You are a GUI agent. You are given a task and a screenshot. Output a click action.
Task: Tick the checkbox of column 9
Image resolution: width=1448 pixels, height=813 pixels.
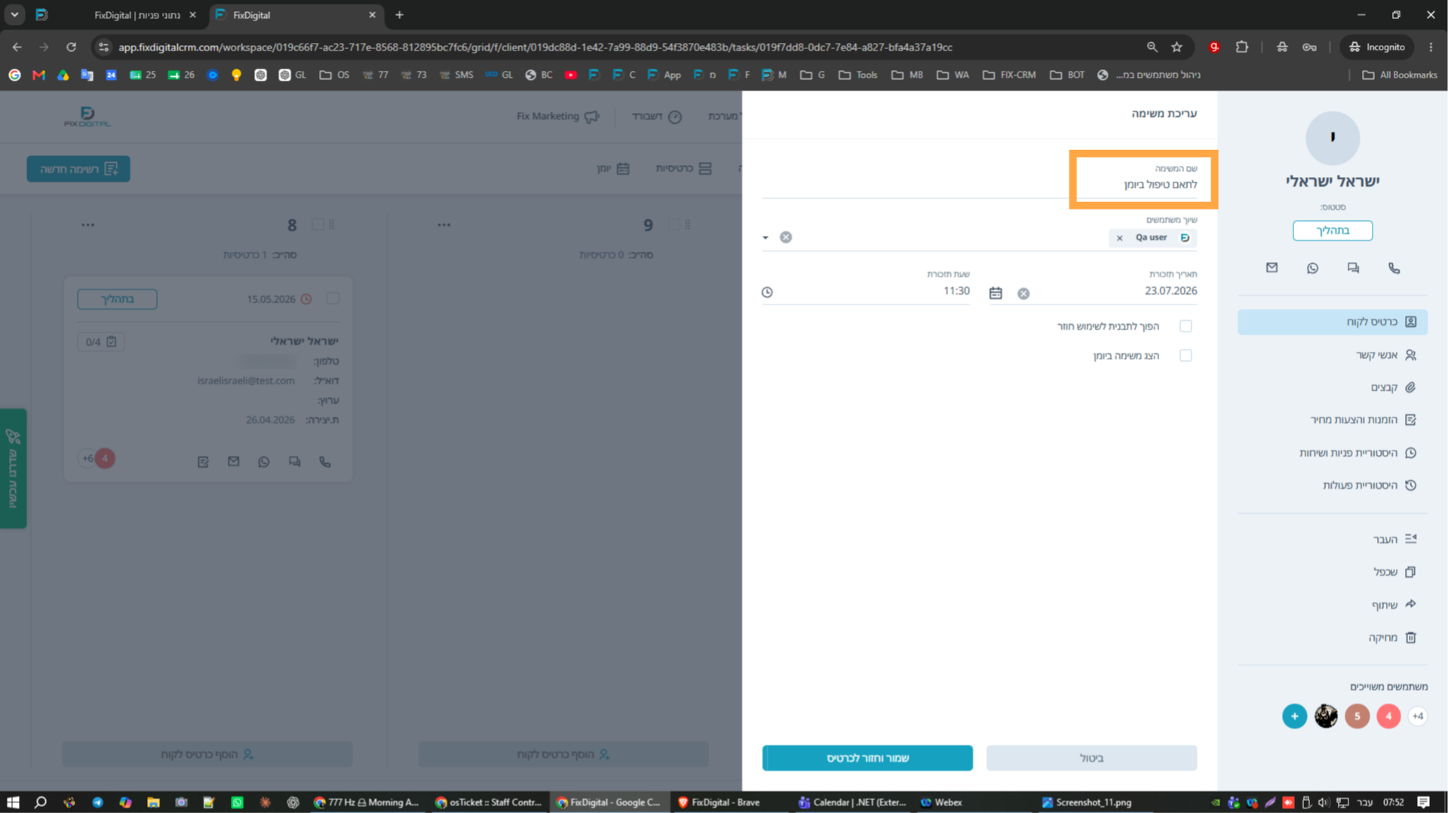tap(673, 225)
